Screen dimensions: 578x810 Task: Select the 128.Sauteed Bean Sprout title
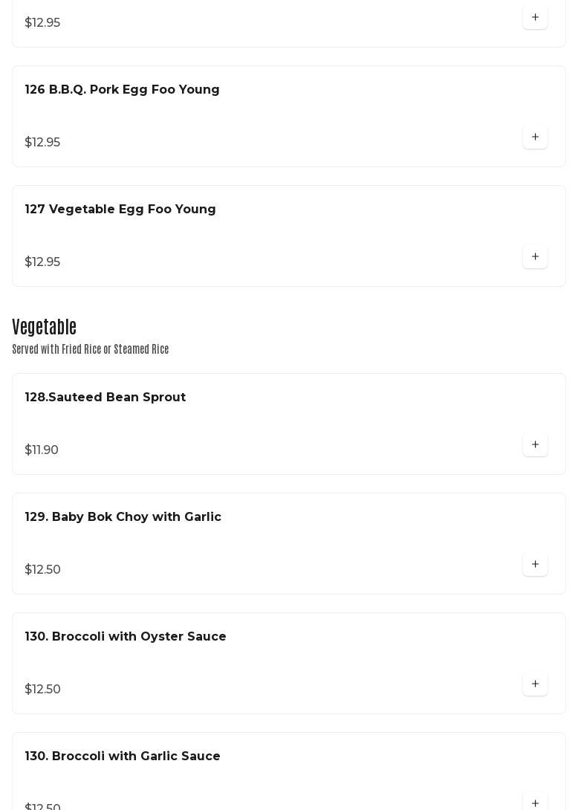point(105,398)
